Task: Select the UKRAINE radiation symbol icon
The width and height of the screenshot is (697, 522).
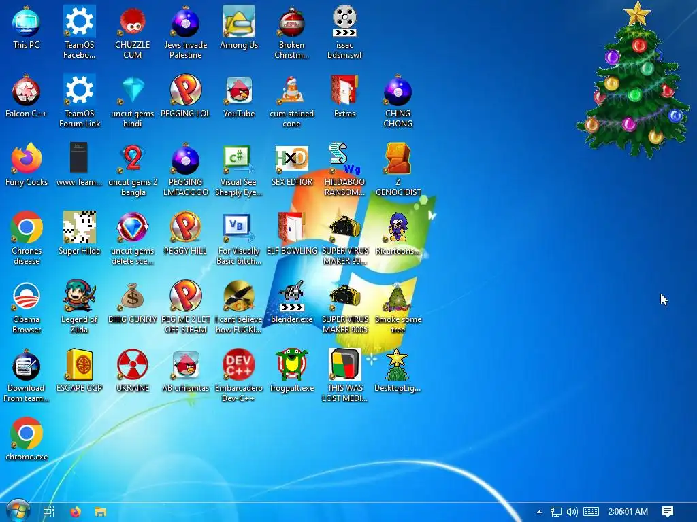Action: (x=133, y=372)
